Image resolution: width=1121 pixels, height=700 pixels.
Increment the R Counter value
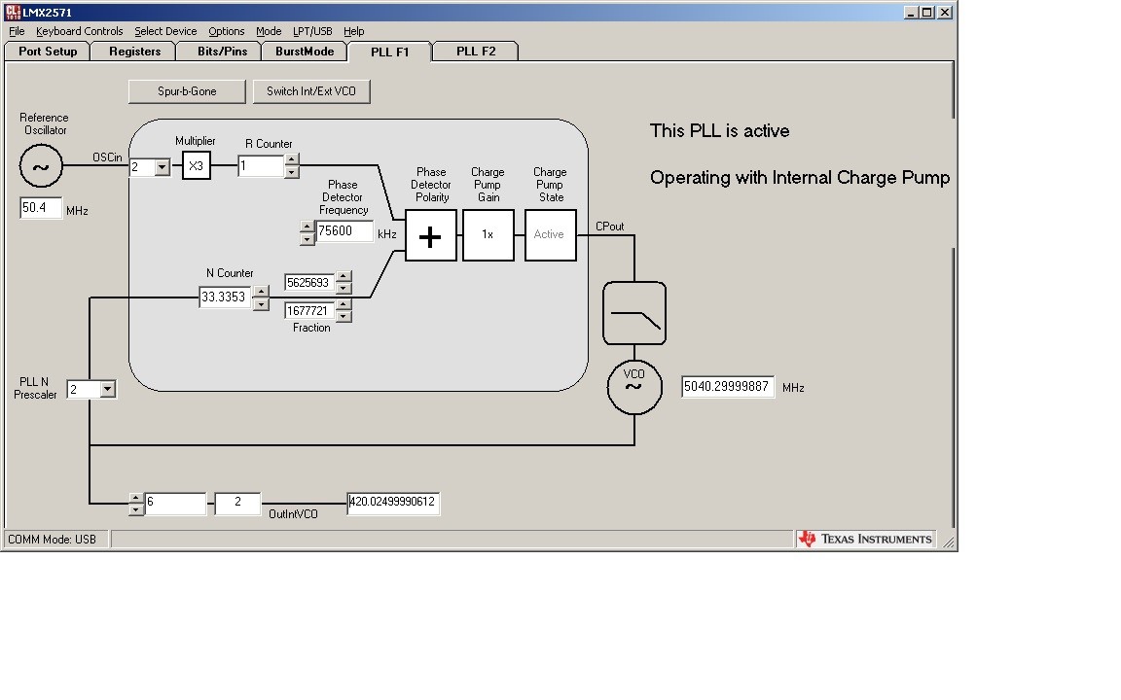292,160
